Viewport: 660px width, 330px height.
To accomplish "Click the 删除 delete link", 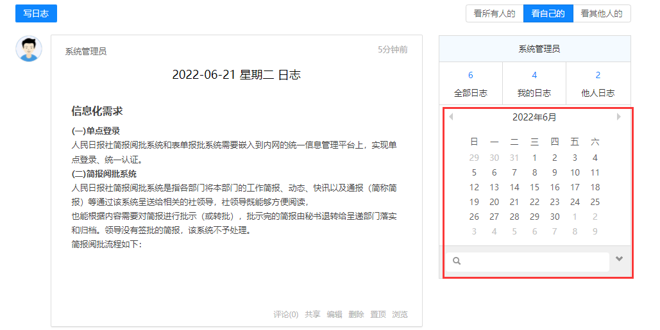I will click(356, 314).
